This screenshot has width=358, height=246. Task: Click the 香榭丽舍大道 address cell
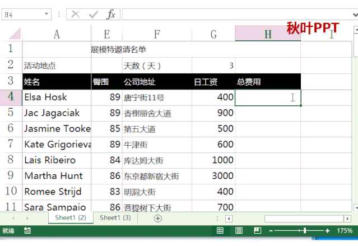157,113
